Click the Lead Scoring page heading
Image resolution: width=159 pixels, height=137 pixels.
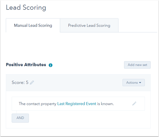pos(26,8)
